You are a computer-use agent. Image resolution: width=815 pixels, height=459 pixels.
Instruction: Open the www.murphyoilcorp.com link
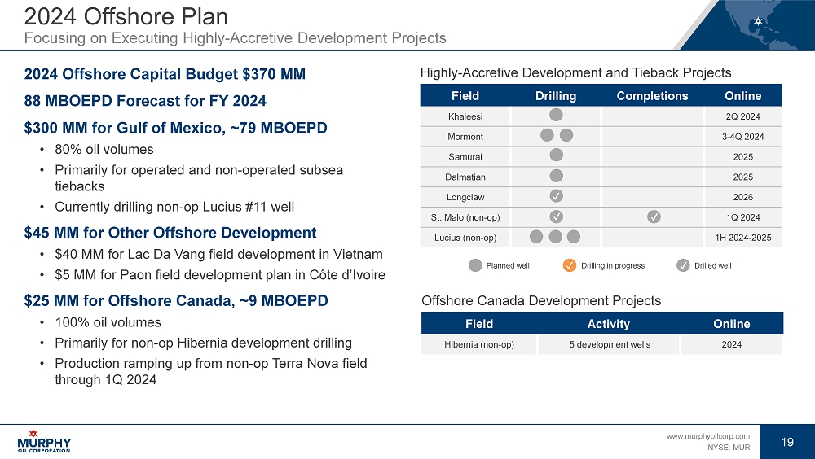click(x=707, y=436)
